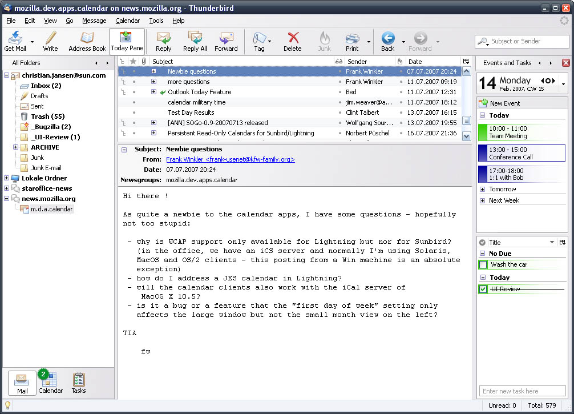Screen dimensions: 574x414
Task: Open the Back history dropdown arrow
Action: [x=404, y=41]
